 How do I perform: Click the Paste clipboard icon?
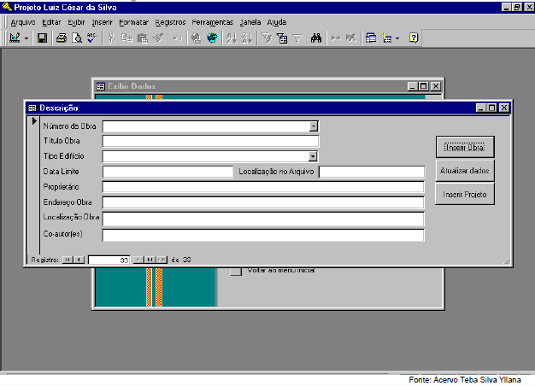(142, 38)
